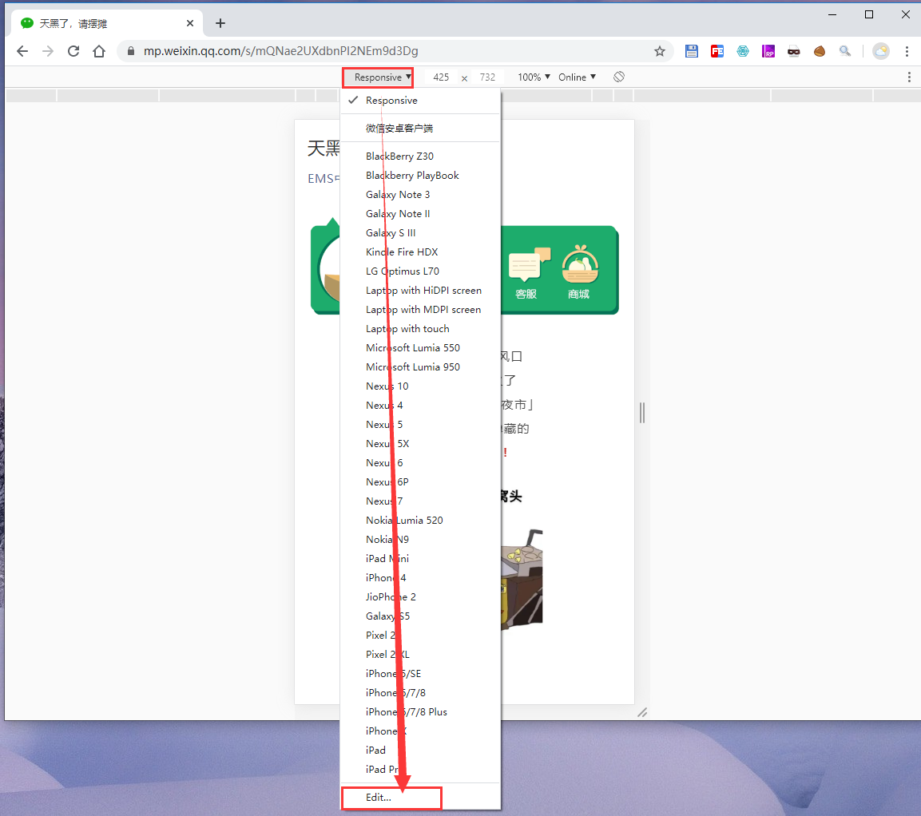The image size is (921, 816).
Task: Select 微信安卓客户端 custom device
Action: click(420, 128)
